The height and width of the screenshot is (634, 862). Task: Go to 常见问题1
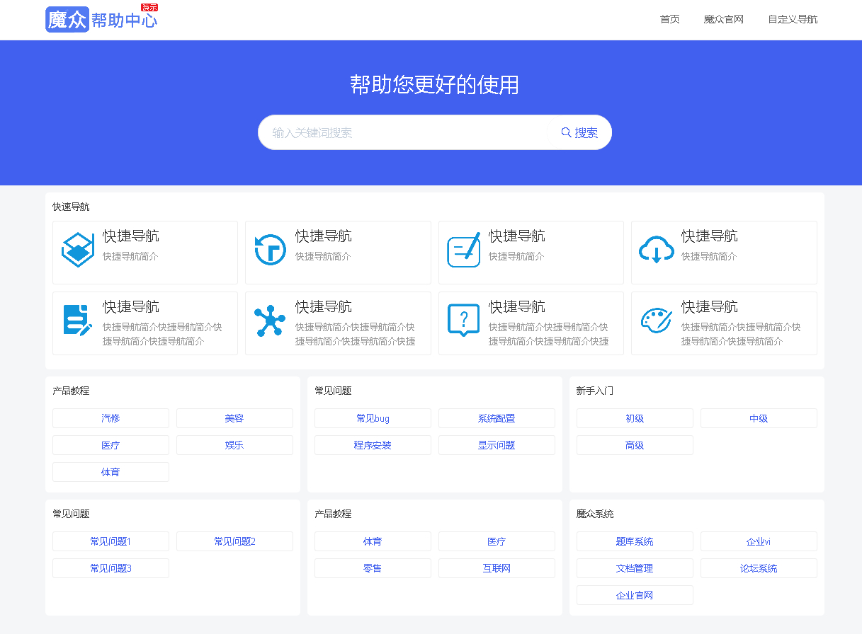coord(110,541)
